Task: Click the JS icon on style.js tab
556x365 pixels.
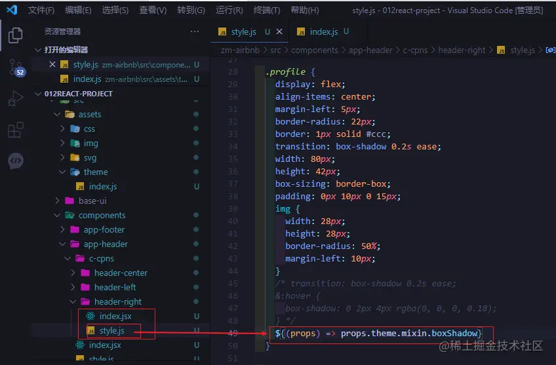Action: [x=222, y=32]
